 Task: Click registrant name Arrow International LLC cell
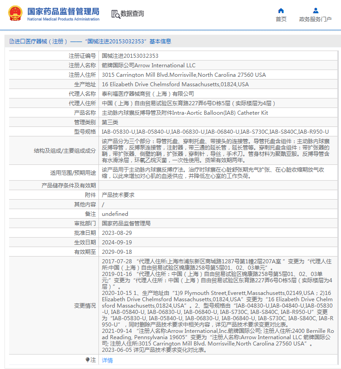click(218, 65)
